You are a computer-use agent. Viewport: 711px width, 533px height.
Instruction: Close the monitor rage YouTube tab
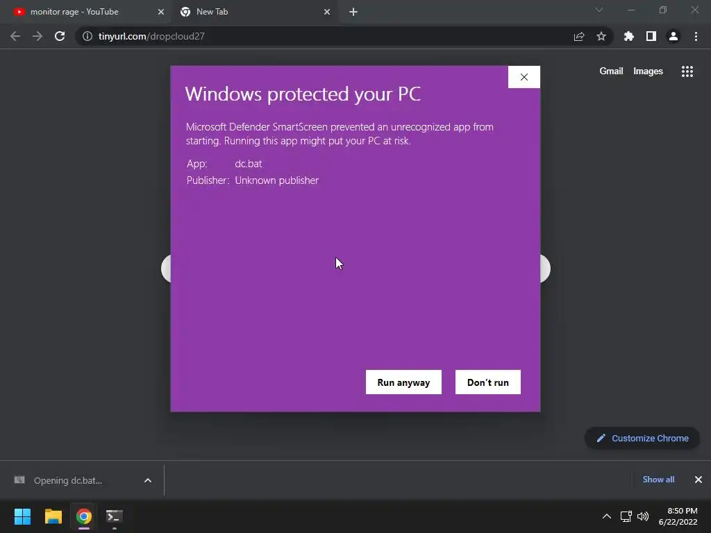pos(161,12)
